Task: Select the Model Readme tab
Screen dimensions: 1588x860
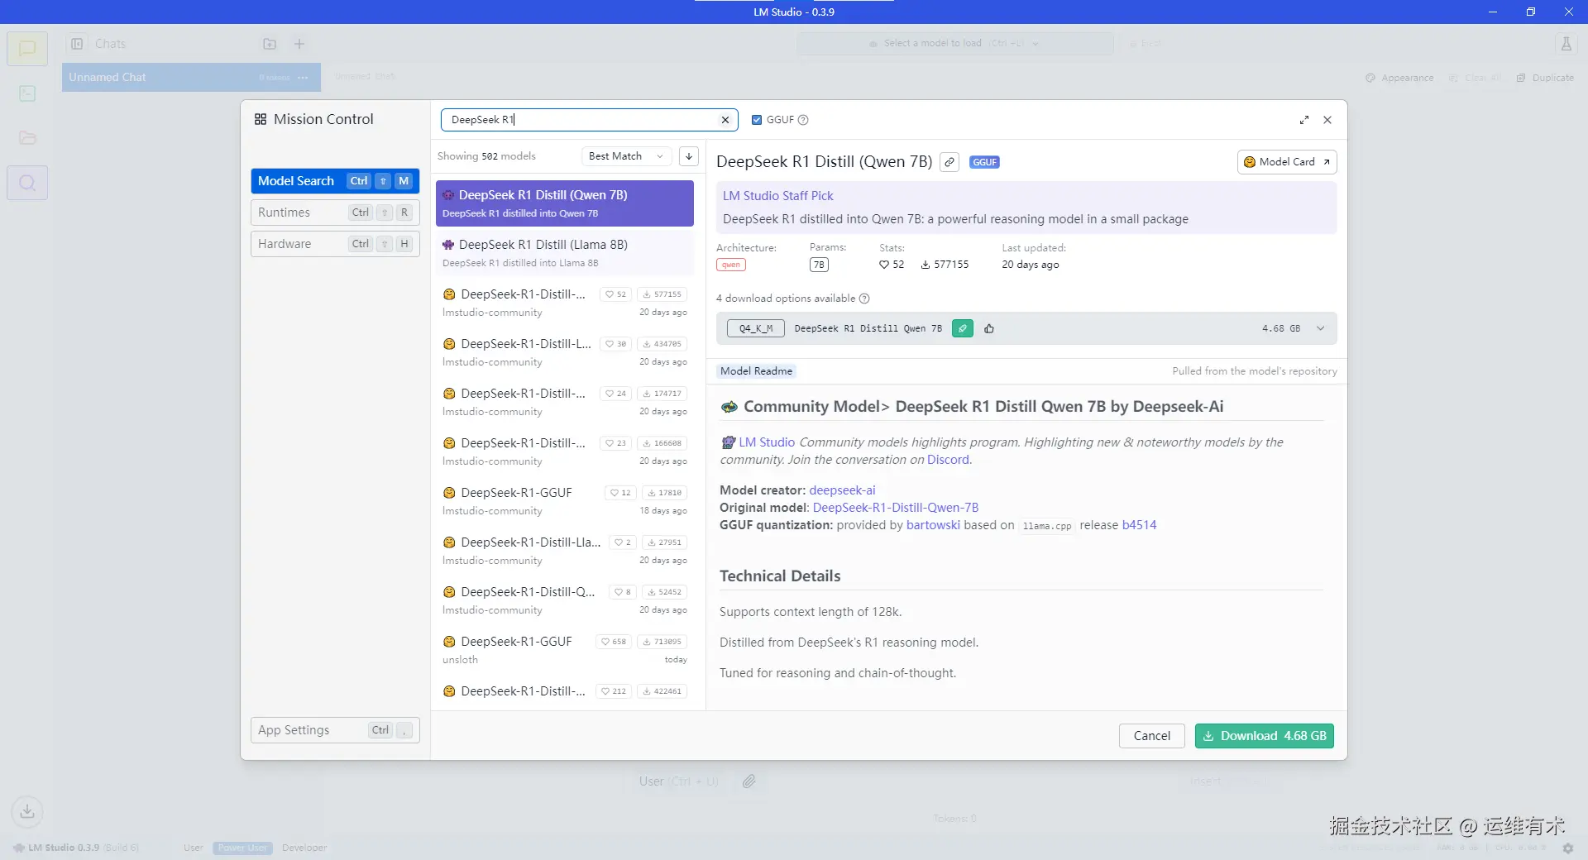Action: (x=756, y=371)
